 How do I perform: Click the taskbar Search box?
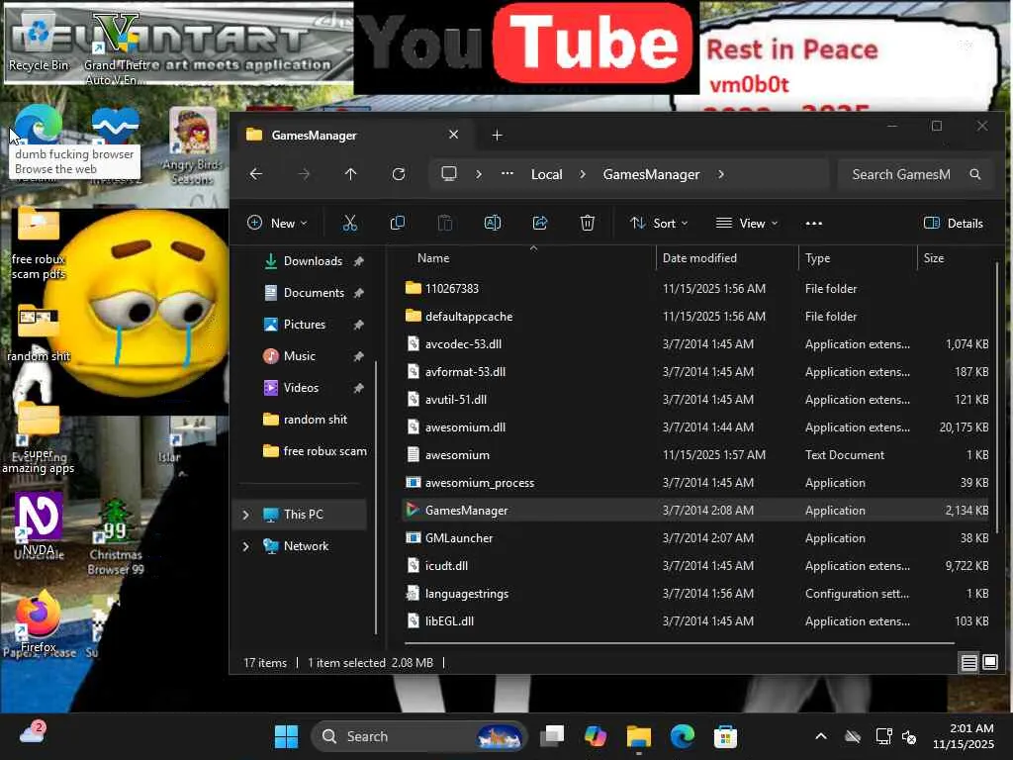418,736
